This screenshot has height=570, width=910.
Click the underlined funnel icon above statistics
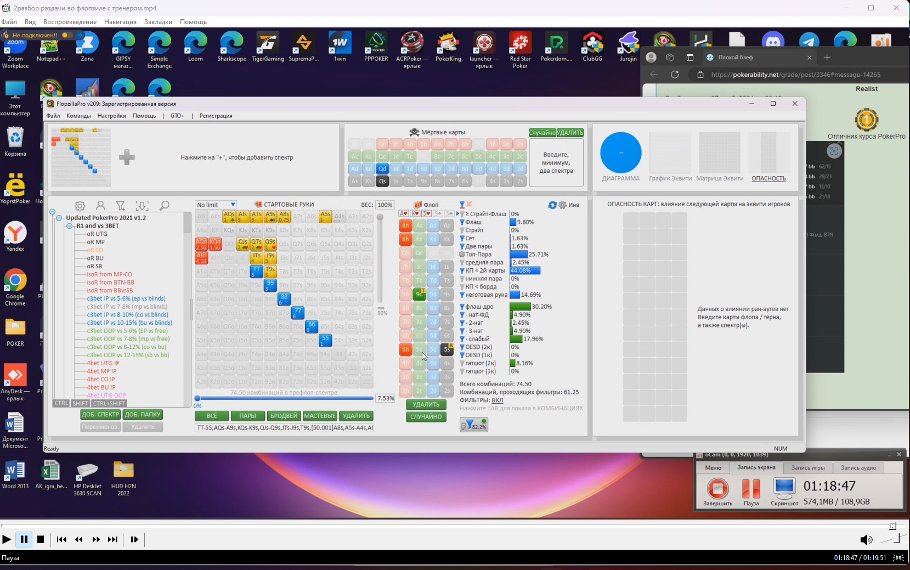click(x=462, y=205)
